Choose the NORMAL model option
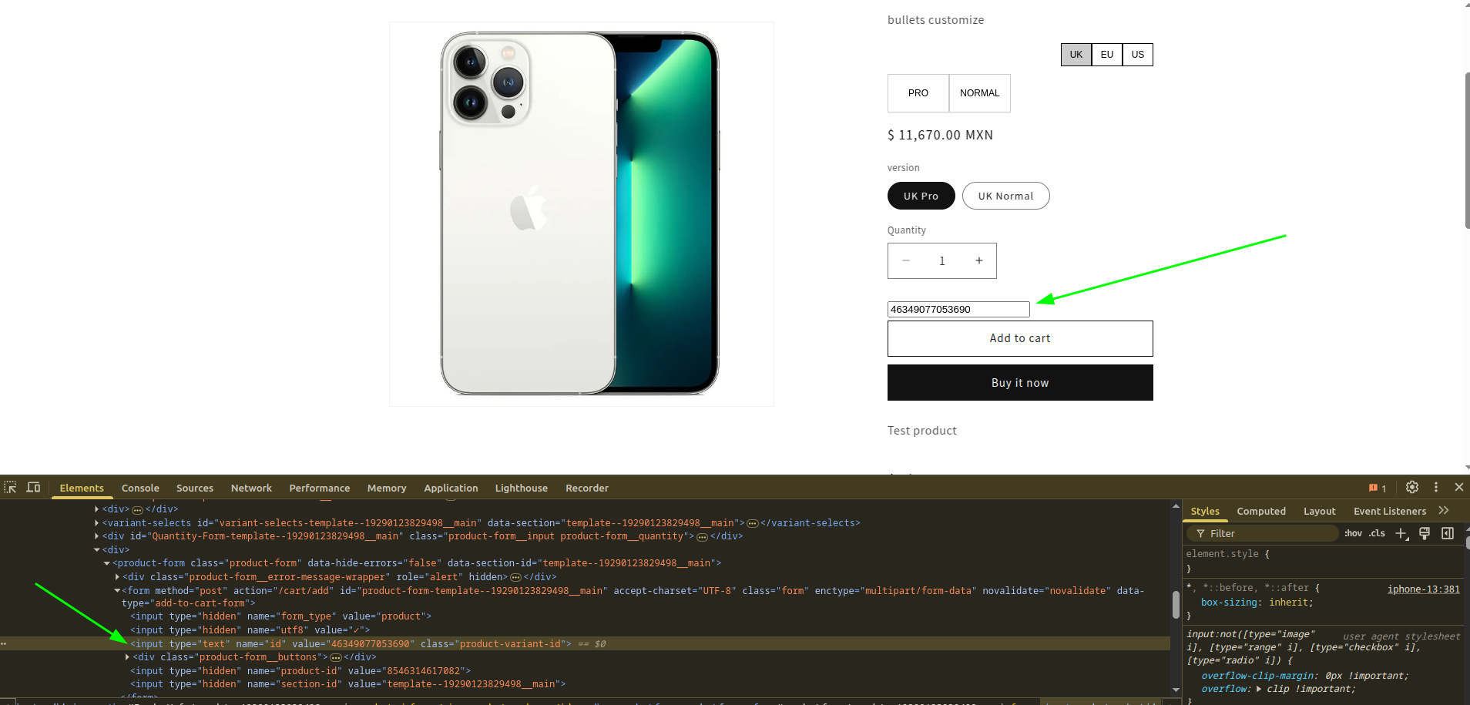The height and width of the screenshot is (705, 1470). (x=980, y=93)
